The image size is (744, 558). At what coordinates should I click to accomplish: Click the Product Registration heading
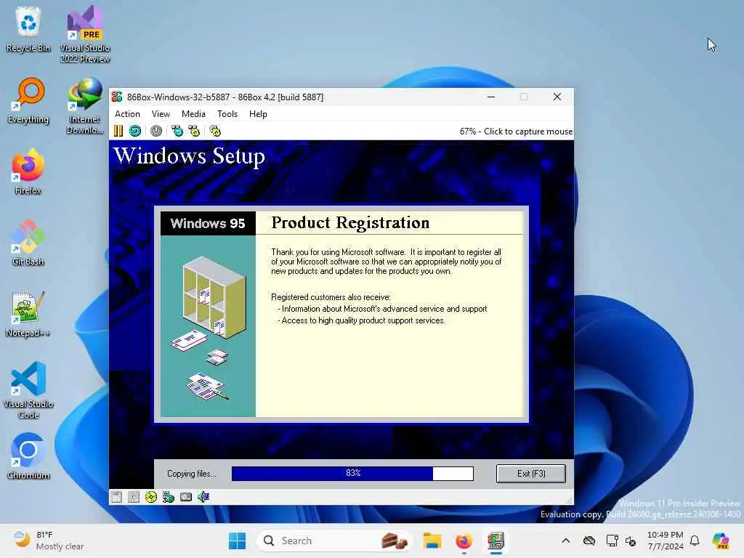[x=350, y=222]
